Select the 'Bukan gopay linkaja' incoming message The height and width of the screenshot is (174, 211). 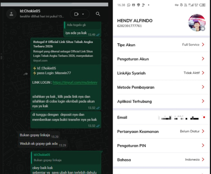[39, 135]
